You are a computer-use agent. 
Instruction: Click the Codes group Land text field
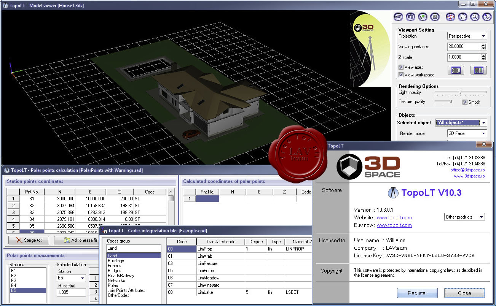(134, 248)
